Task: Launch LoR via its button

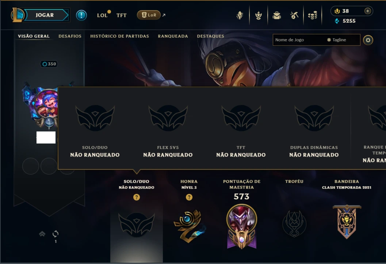Action: [x=149, y=15]
